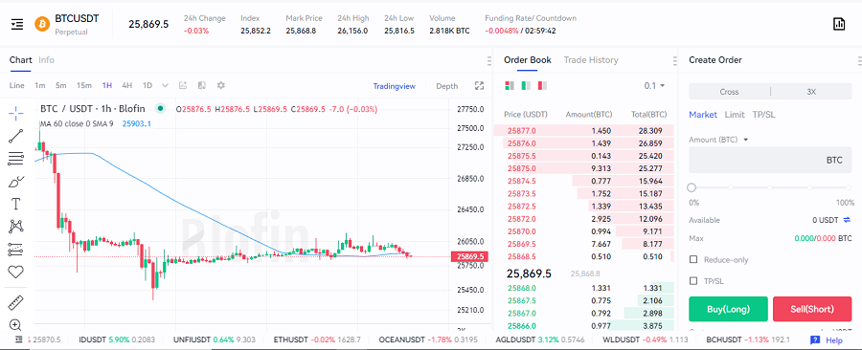Image resolution: width=862 pixels, height=350 pixels.
Task: Toggle fullscreen chart mode
Action: pos(479,85)
